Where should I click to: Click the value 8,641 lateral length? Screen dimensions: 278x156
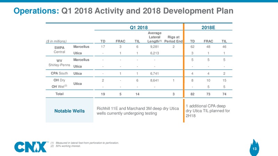(x=154, y=80)
